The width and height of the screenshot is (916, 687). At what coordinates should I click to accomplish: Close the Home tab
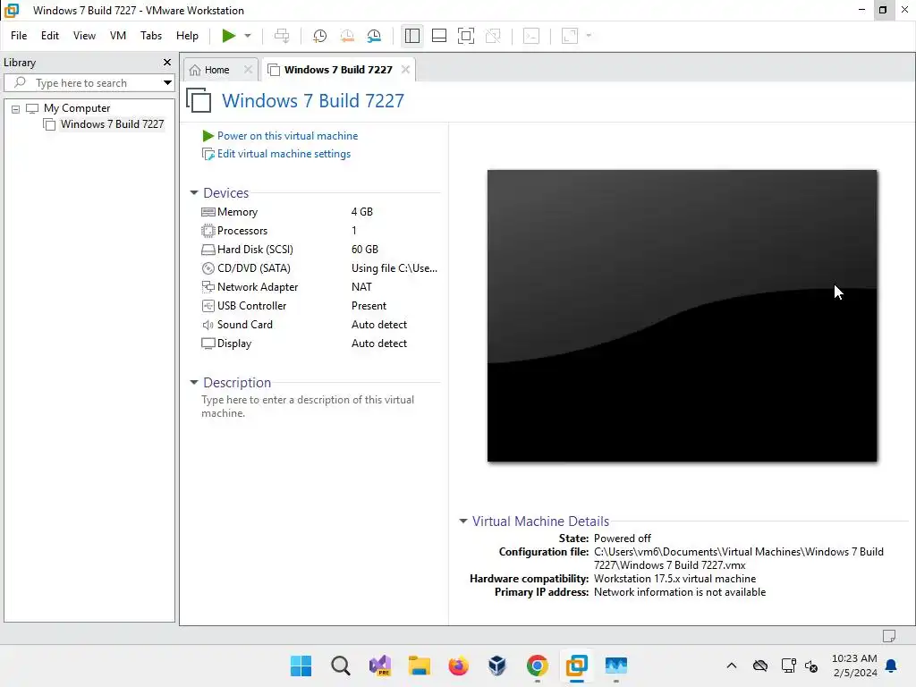(248, 70)
